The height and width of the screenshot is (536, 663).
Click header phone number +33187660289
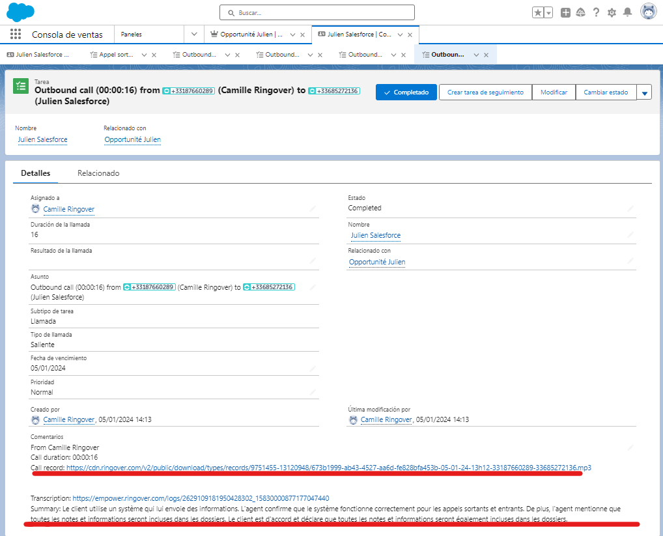tap(189, 91)
